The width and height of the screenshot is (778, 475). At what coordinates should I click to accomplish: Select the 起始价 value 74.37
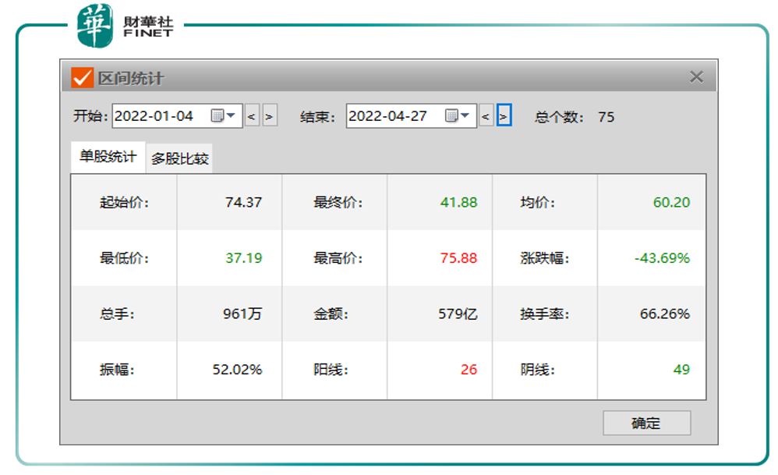(x=243, y=203)
